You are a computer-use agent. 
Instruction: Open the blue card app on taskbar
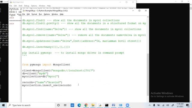[121, 105]
